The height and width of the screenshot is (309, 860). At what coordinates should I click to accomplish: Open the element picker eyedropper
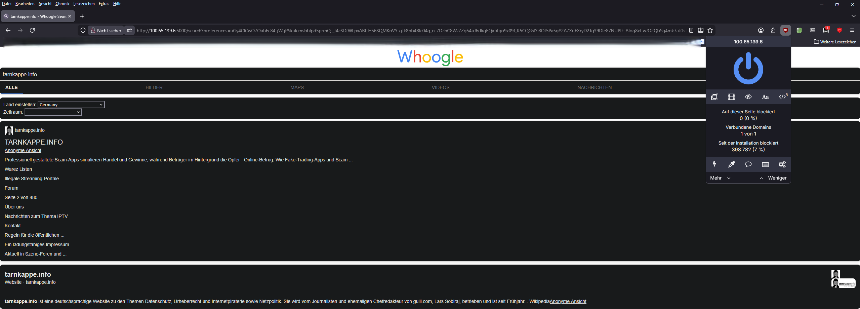pyautogui.click(x=731, y=164)
